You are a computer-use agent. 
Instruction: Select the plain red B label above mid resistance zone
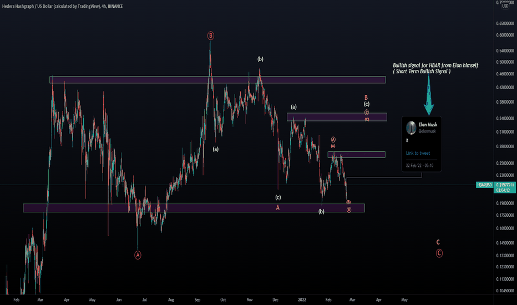(366, 97)
